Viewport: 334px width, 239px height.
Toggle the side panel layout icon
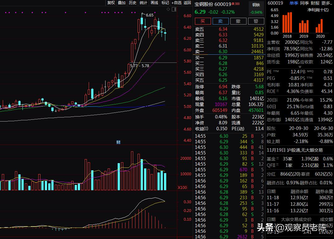pyautogui.click(x=174, y=9)
